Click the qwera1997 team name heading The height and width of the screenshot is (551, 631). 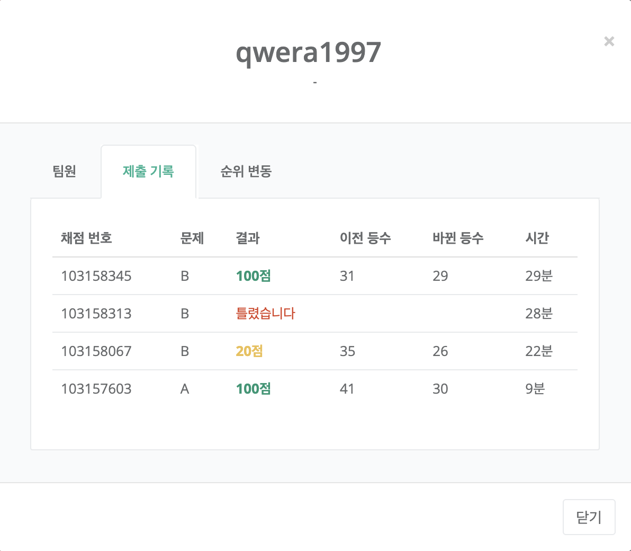coord(308,52)
